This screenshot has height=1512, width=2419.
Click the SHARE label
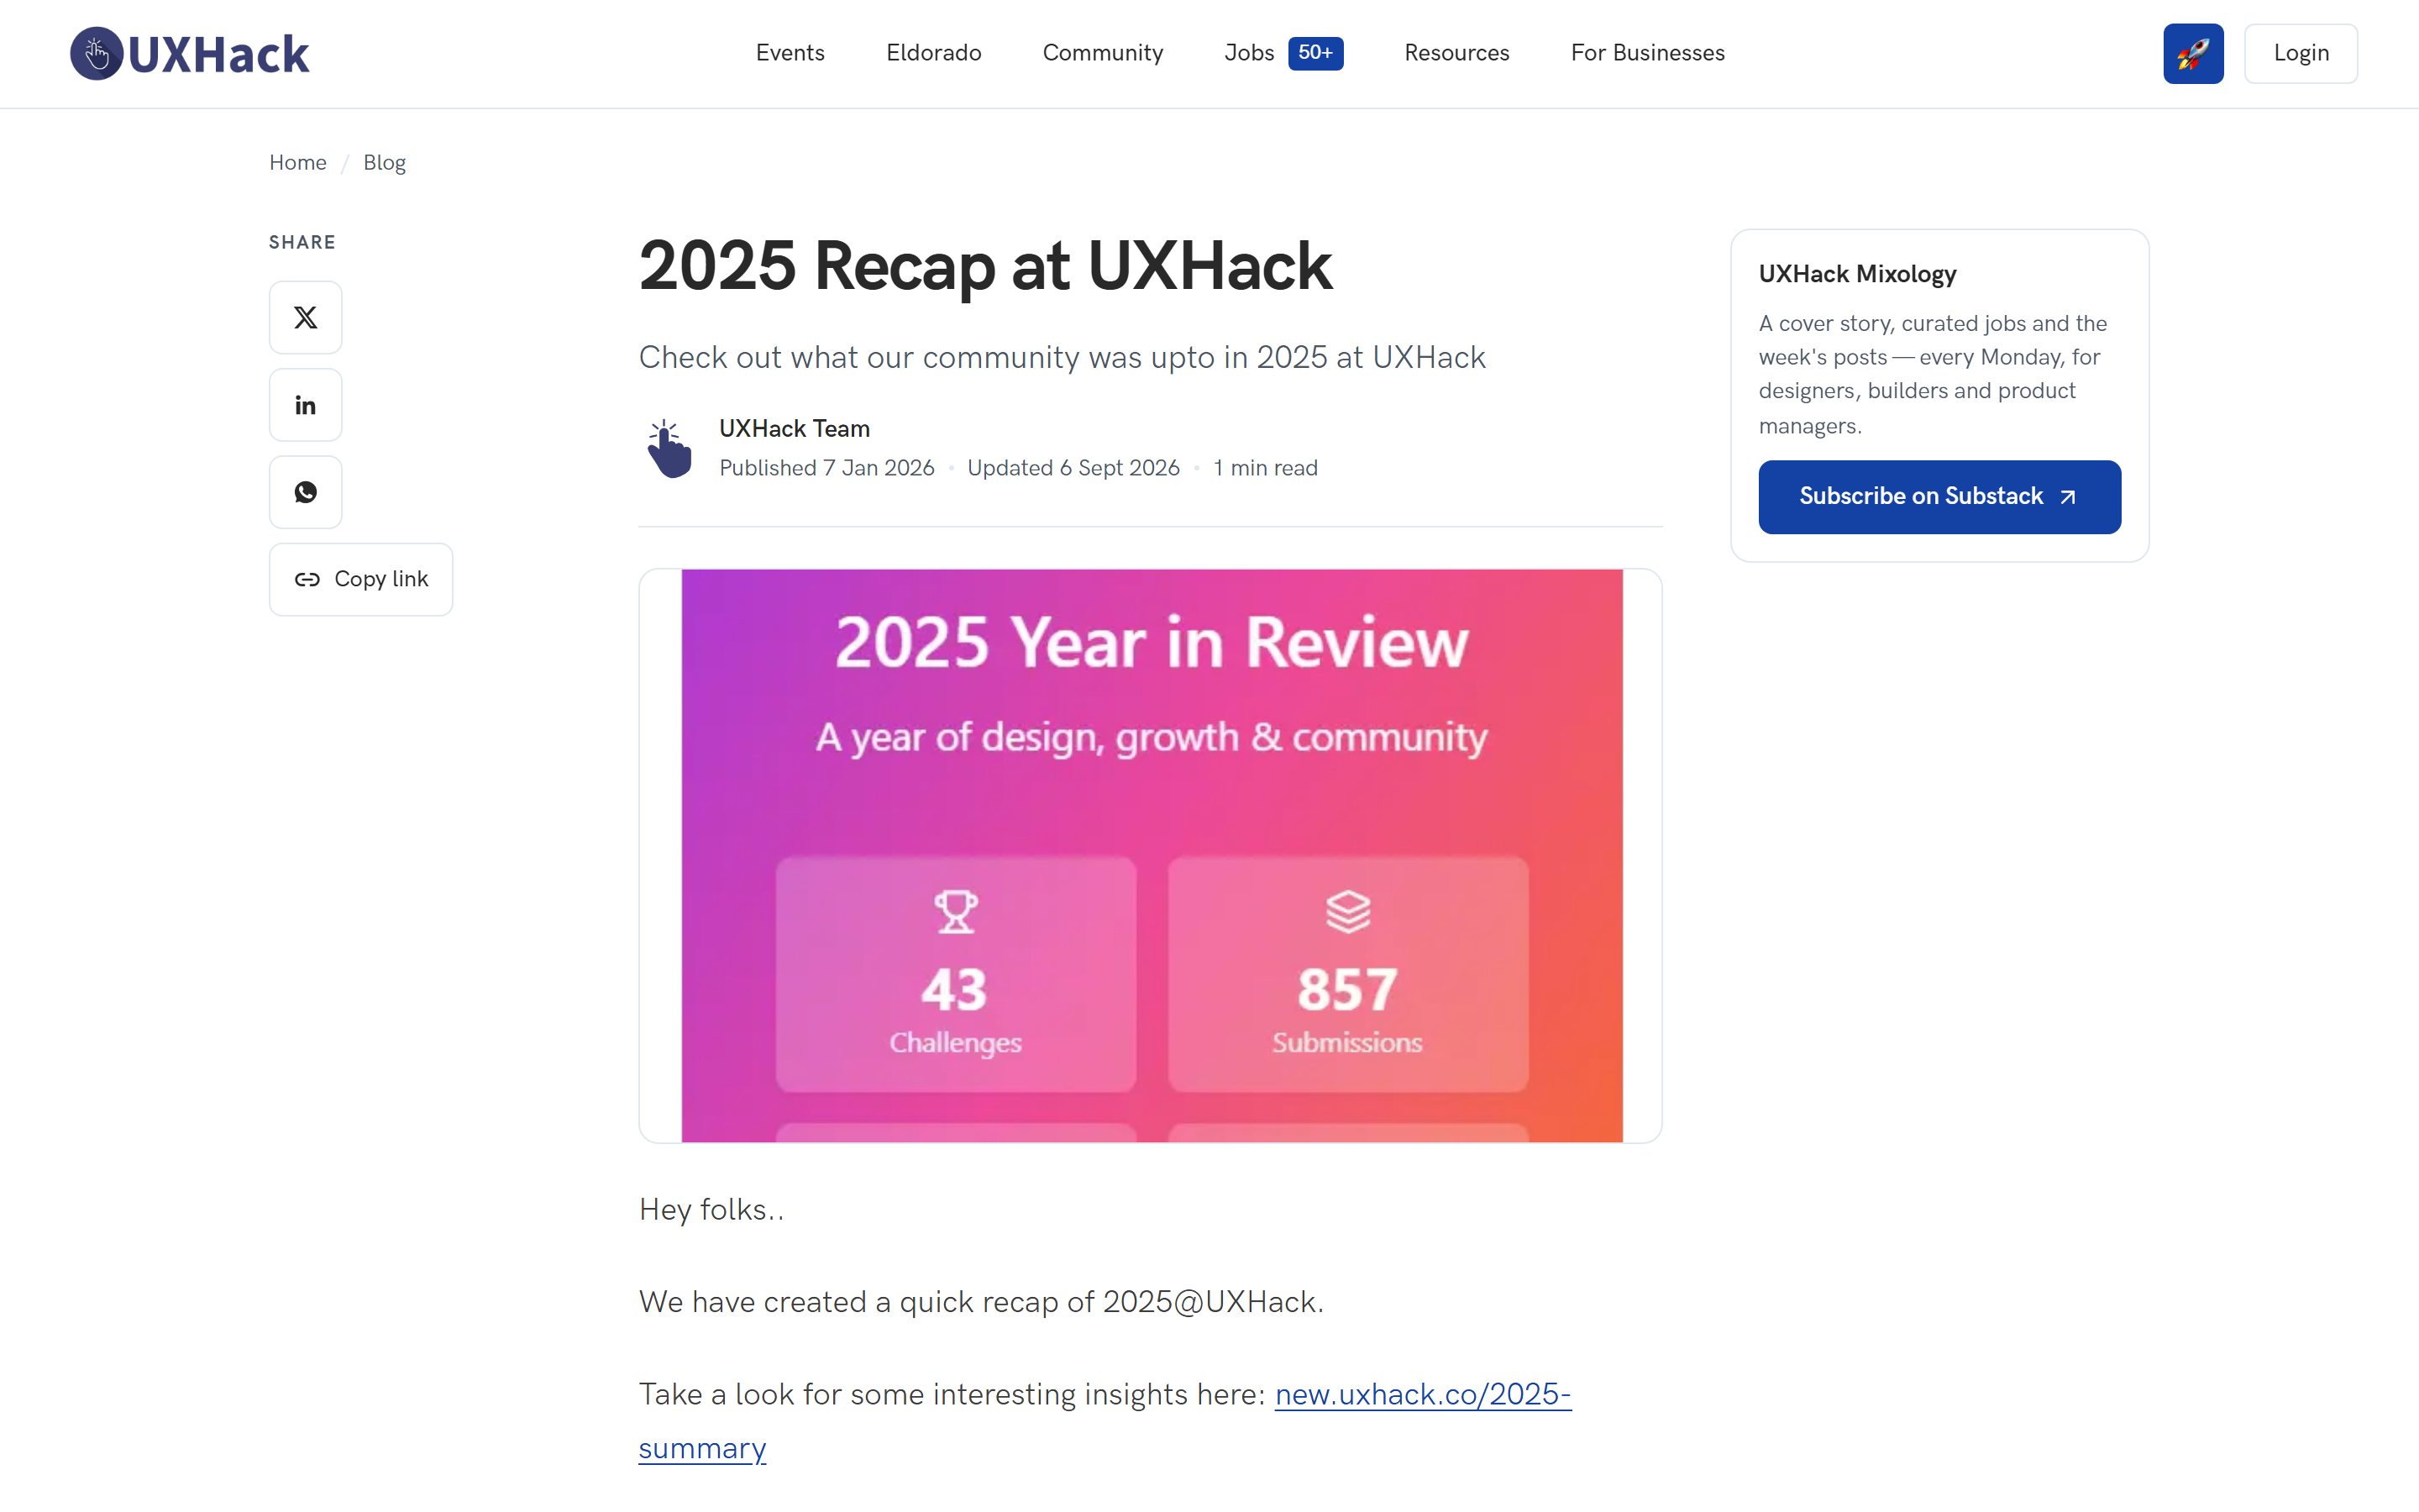pyautogui.click(x=302, y=242)
